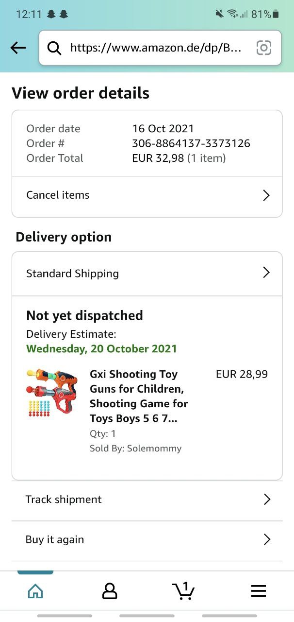Tap the search magnifier icon

tap(54, 48)
